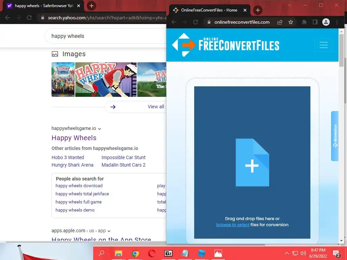
Task: Open the Hungry Shark Arena link
Action: [73, 165]
